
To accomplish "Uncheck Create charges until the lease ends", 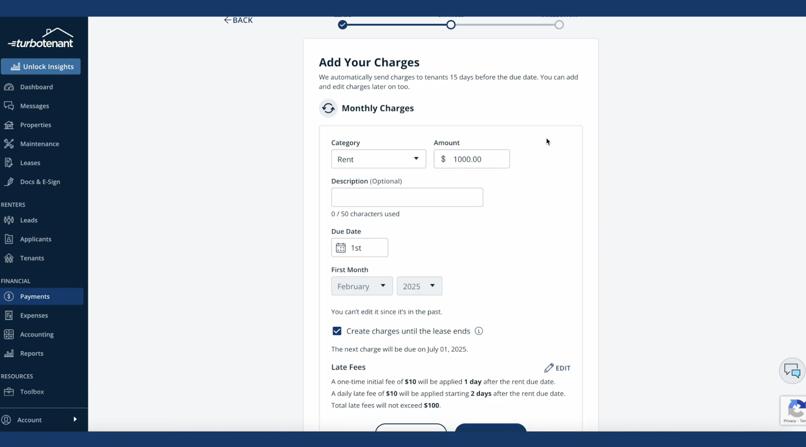I will [336, 331].
